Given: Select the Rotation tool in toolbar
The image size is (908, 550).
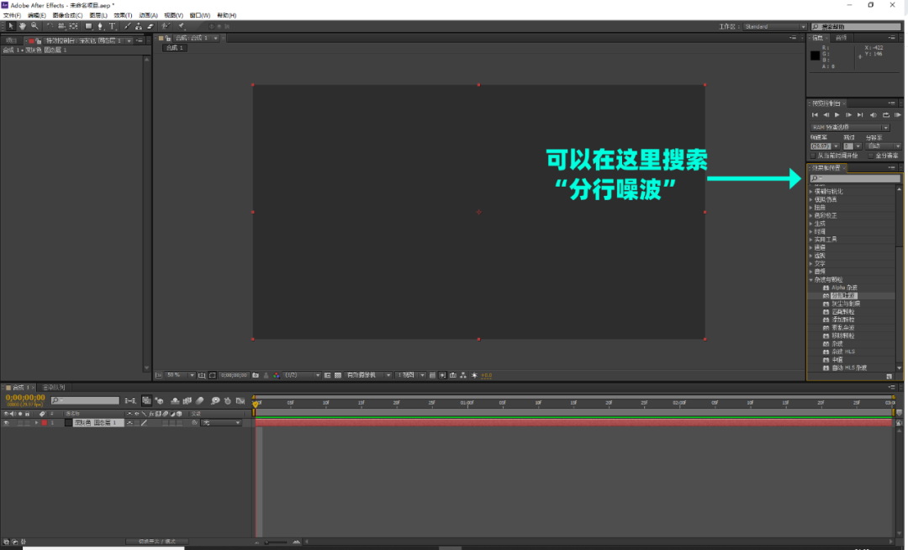Looking at the screenshot, I should pos(50,26).
